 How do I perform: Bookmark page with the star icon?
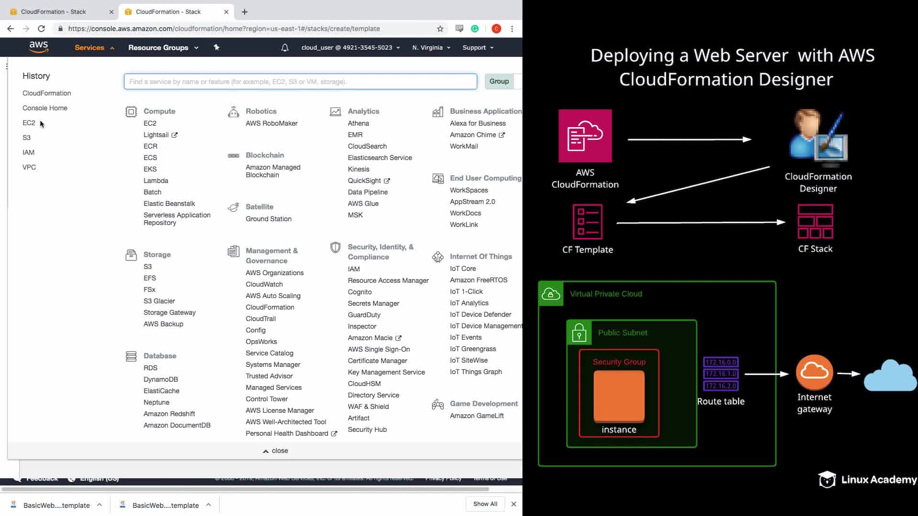pyautogui.click(x=440, y=29)
